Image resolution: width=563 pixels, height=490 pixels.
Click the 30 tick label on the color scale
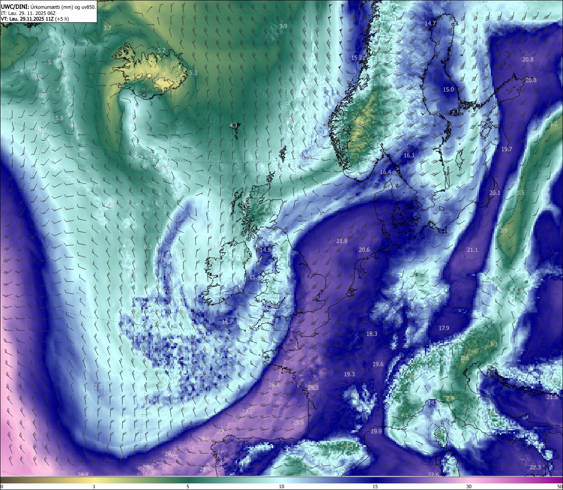[469, 486]
